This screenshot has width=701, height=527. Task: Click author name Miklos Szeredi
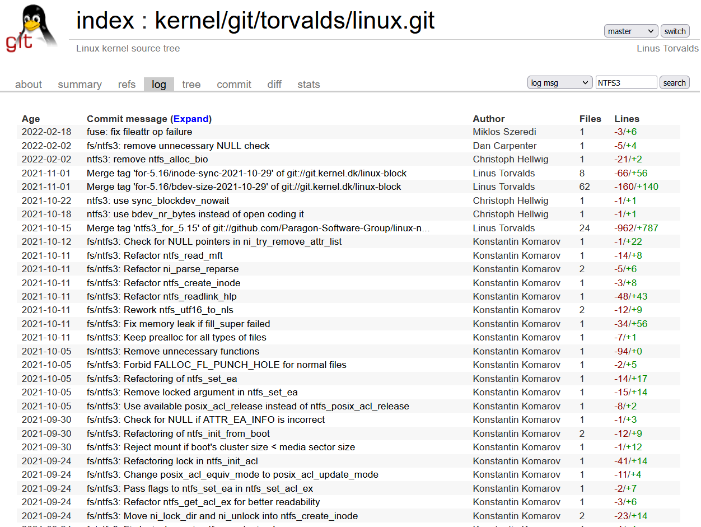click(x=504, y=132)
